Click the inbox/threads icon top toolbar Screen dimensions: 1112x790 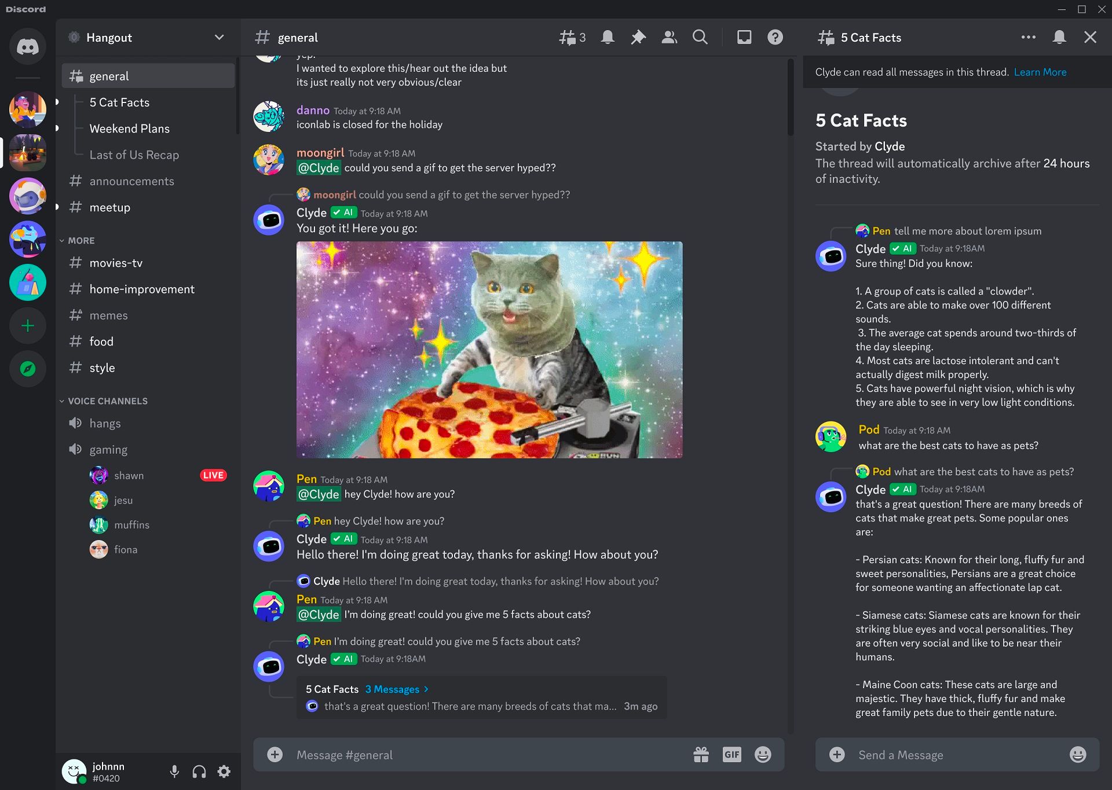point(743,38)
